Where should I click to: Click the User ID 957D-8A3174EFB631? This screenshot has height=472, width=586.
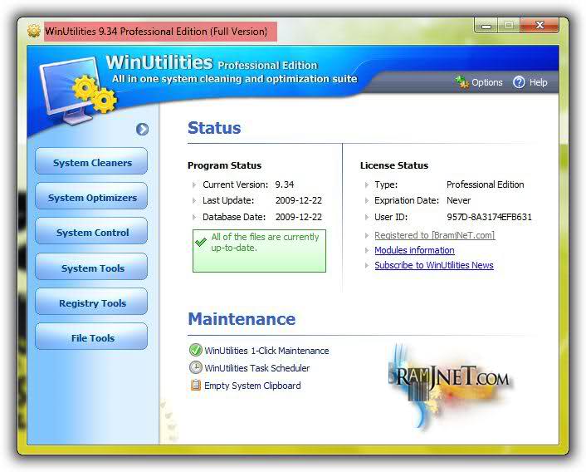tap(489, 217)
